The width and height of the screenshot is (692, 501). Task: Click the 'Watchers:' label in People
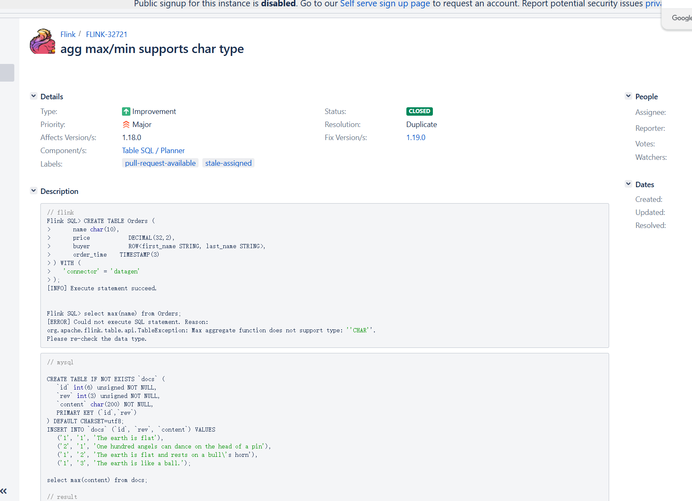(651, 157)
